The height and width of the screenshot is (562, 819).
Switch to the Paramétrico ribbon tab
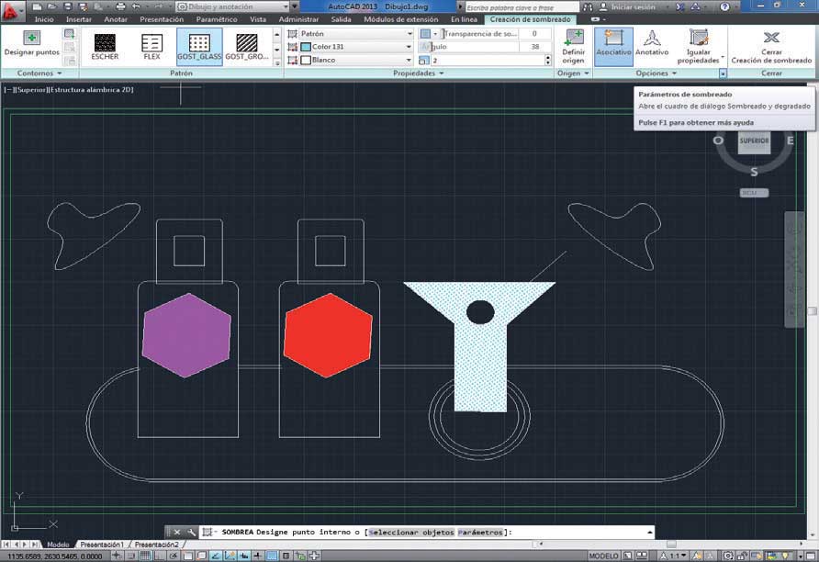[217, 19]
